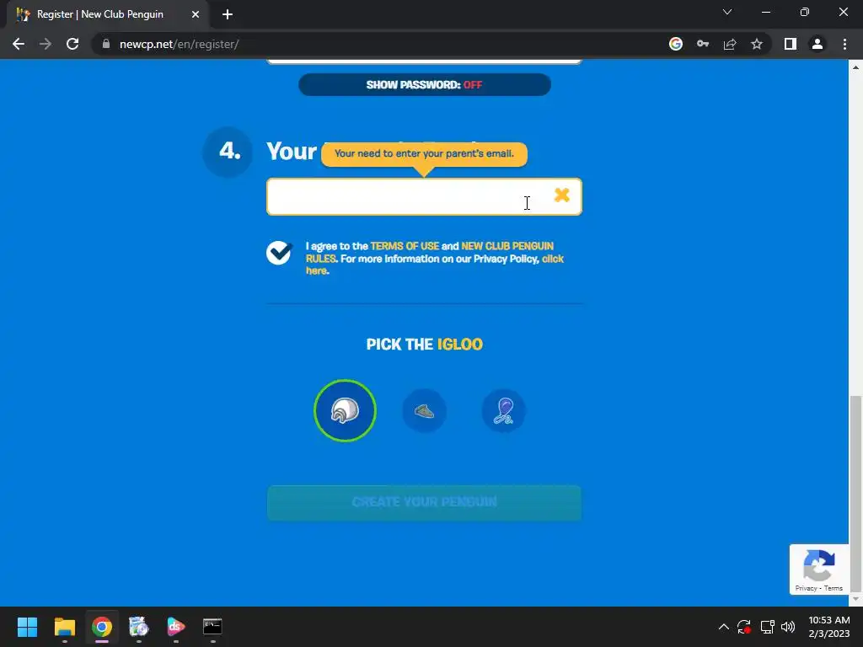863x647 pixels.
Task: Open the reCAPTCHA Privacy link
Action: pyautogui.click(x=806, y=588)
